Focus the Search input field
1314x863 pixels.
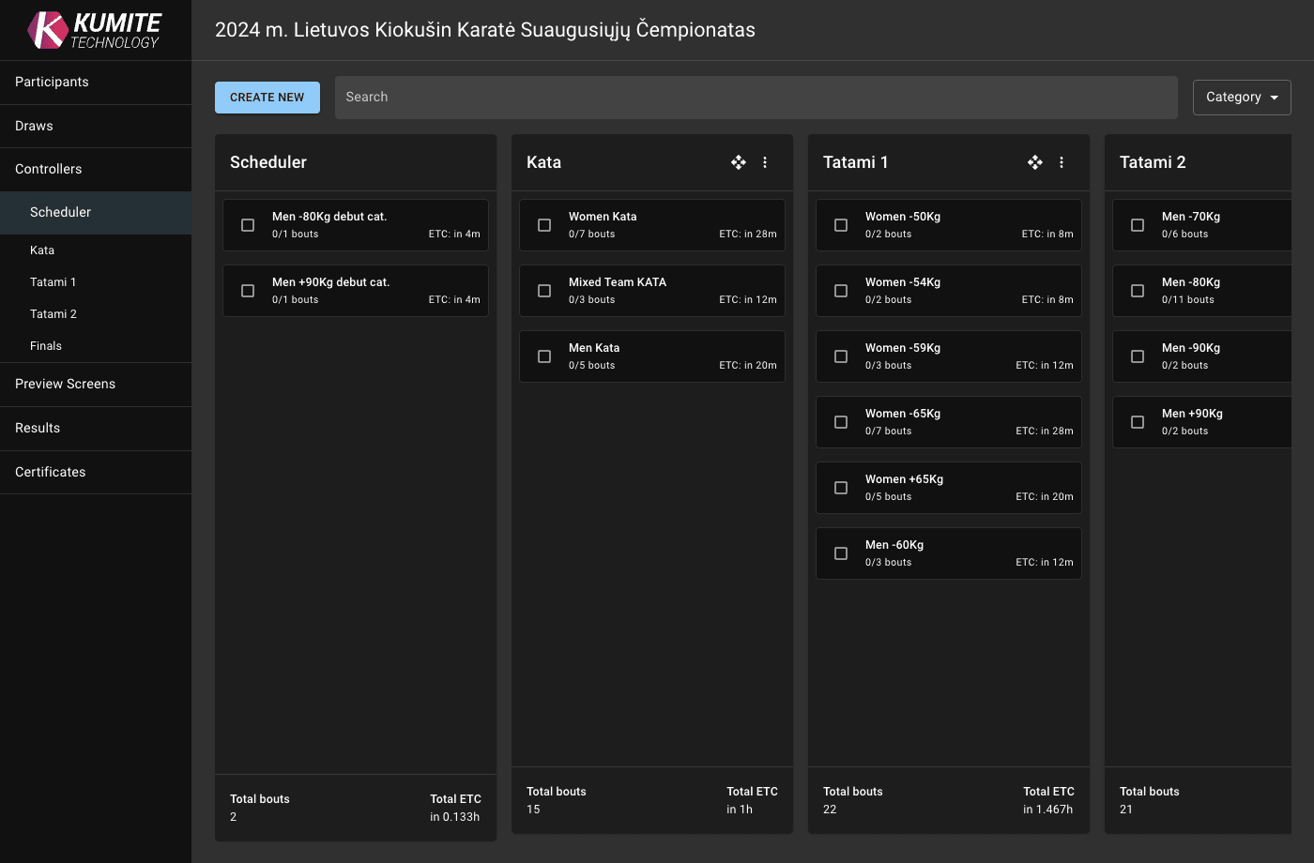(756, 98)
